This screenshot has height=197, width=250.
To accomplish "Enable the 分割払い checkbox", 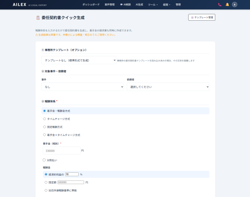I will [x=44, y=160].
